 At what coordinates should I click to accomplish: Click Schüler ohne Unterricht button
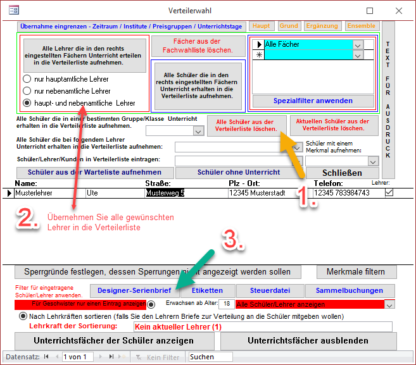tap(239, 173)
